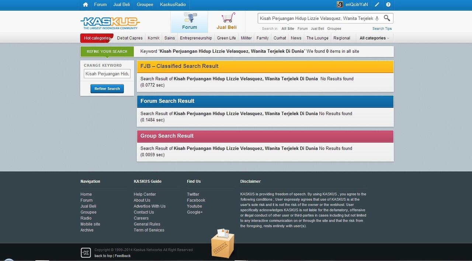472x261 pixels.
Task: Open General Rules link
Action: click(x=147, y=224)
